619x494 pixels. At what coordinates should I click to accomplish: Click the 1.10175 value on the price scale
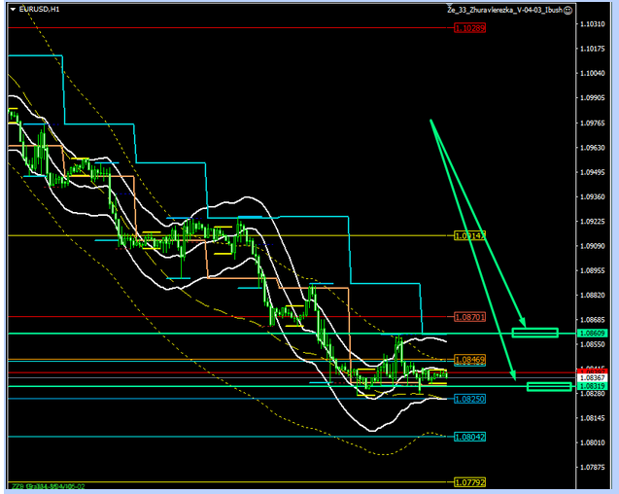[592, 49]
